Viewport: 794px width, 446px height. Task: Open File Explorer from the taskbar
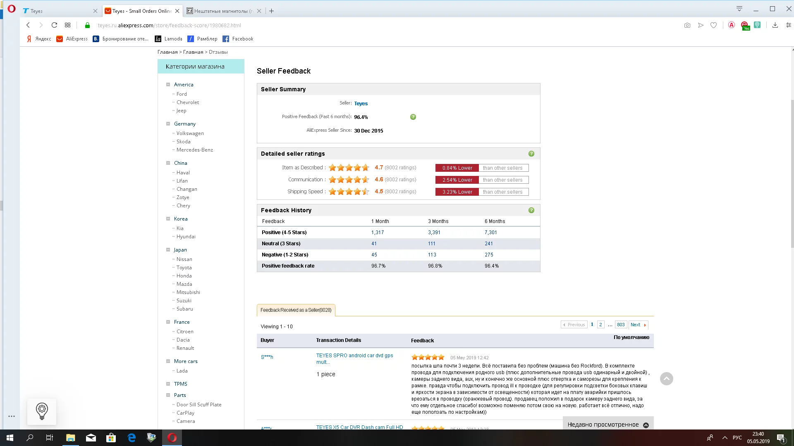coord(70,438)
